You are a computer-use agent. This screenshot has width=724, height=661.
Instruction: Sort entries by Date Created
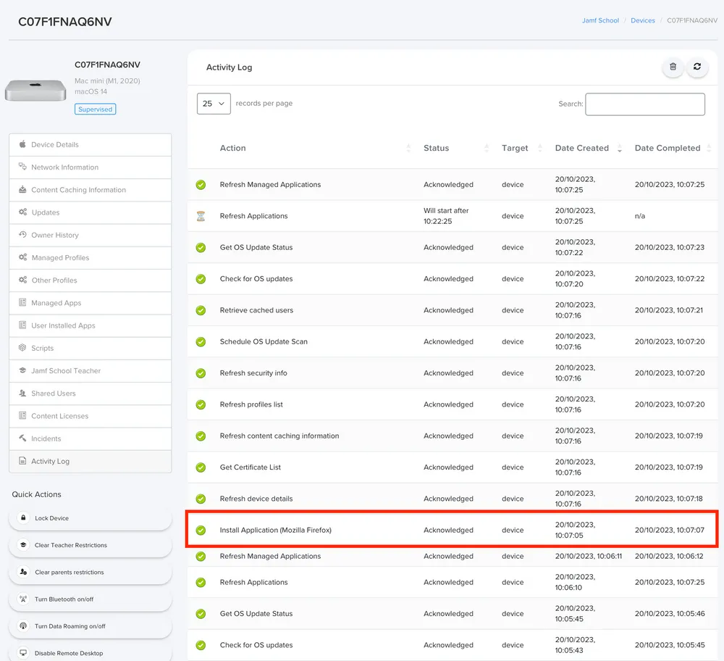click(581, 148)
